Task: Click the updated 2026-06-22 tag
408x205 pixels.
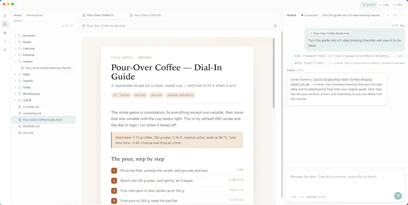Action: [x=181, y=95]
